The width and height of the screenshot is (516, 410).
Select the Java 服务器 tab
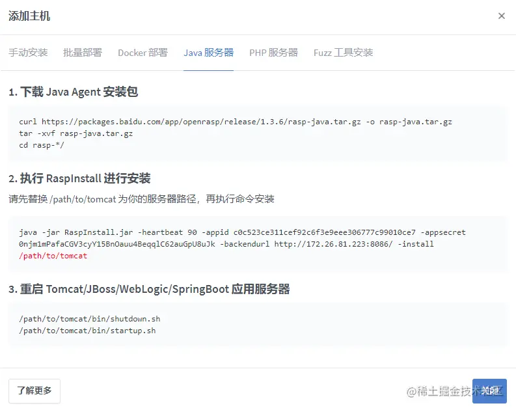208,53
